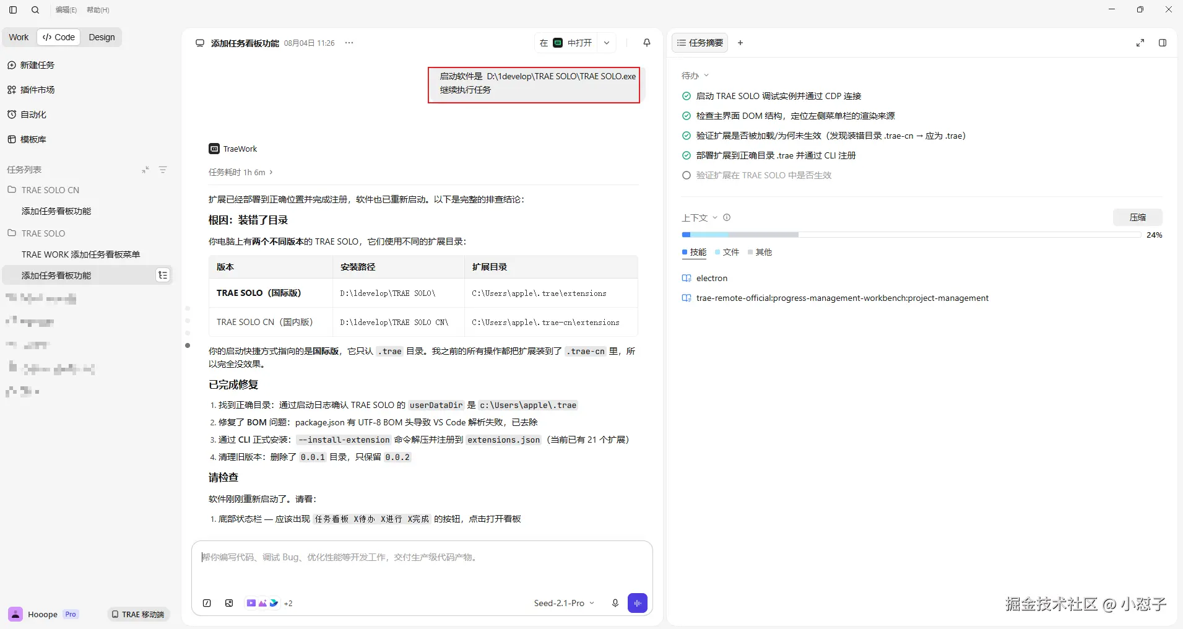The image size is (1183, 629).
Task: Expand the right panel to full view
Action: point(1140,43)
